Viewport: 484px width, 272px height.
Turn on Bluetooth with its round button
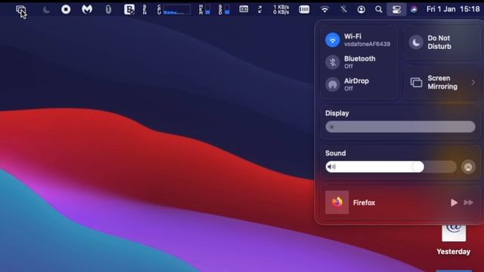click(333, 62)
